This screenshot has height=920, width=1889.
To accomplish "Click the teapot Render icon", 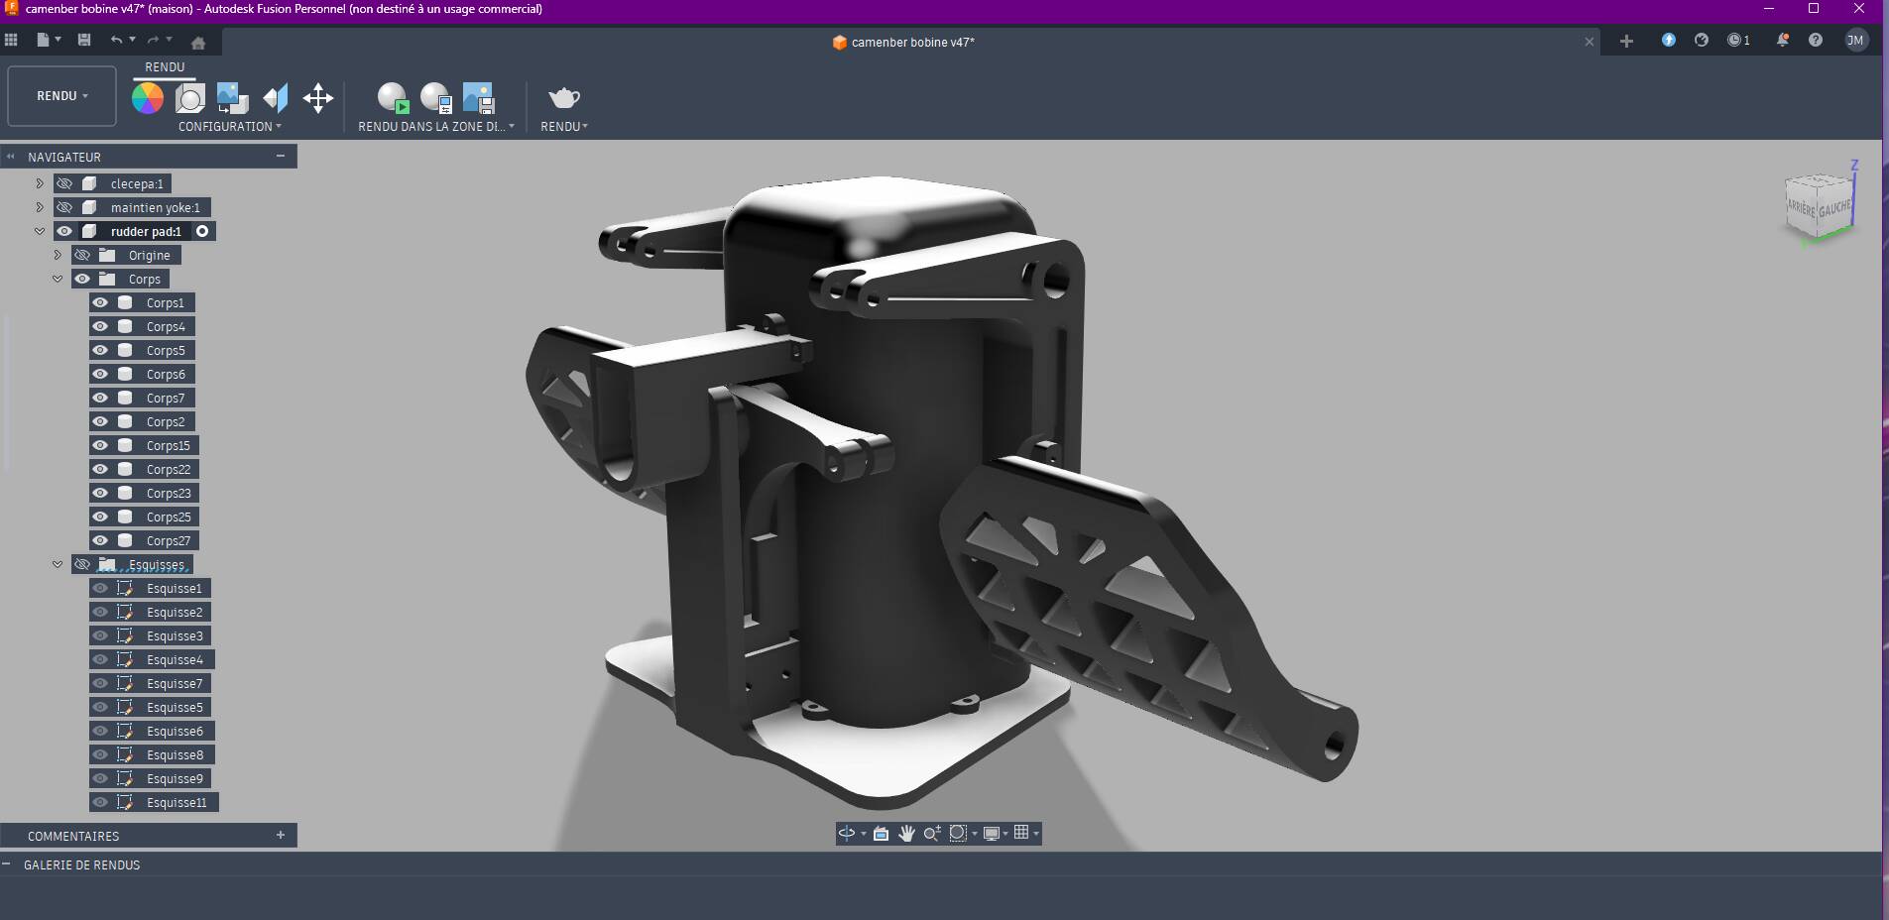I will [x=563, y=98].
